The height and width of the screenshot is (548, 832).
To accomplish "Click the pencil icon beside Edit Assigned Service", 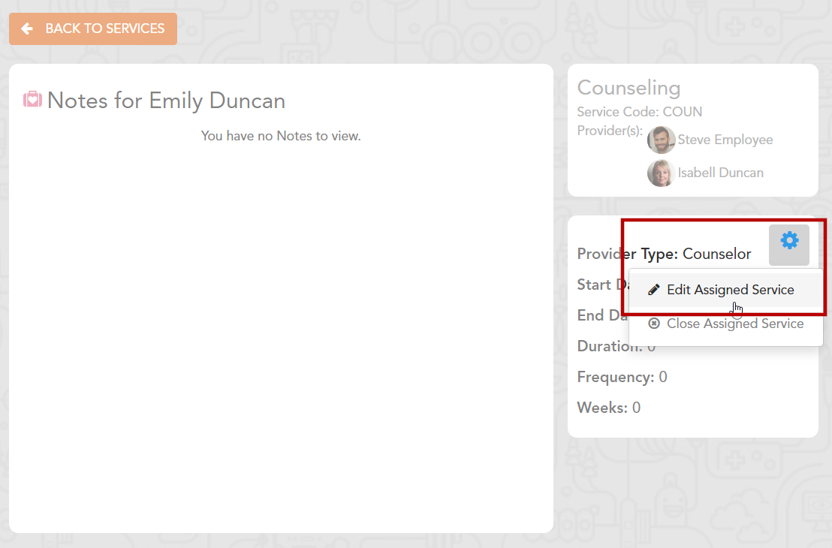I will click(x=654, y=290).
